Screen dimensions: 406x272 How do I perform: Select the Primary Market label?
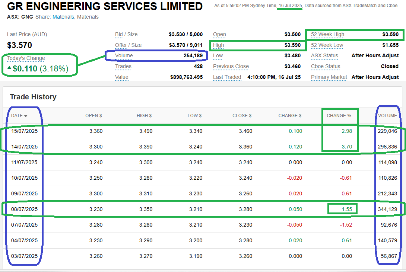pos(329,77)
